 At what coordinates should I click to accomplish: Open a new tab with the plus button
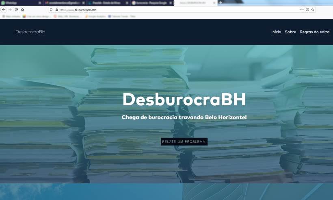click(221, 3)
